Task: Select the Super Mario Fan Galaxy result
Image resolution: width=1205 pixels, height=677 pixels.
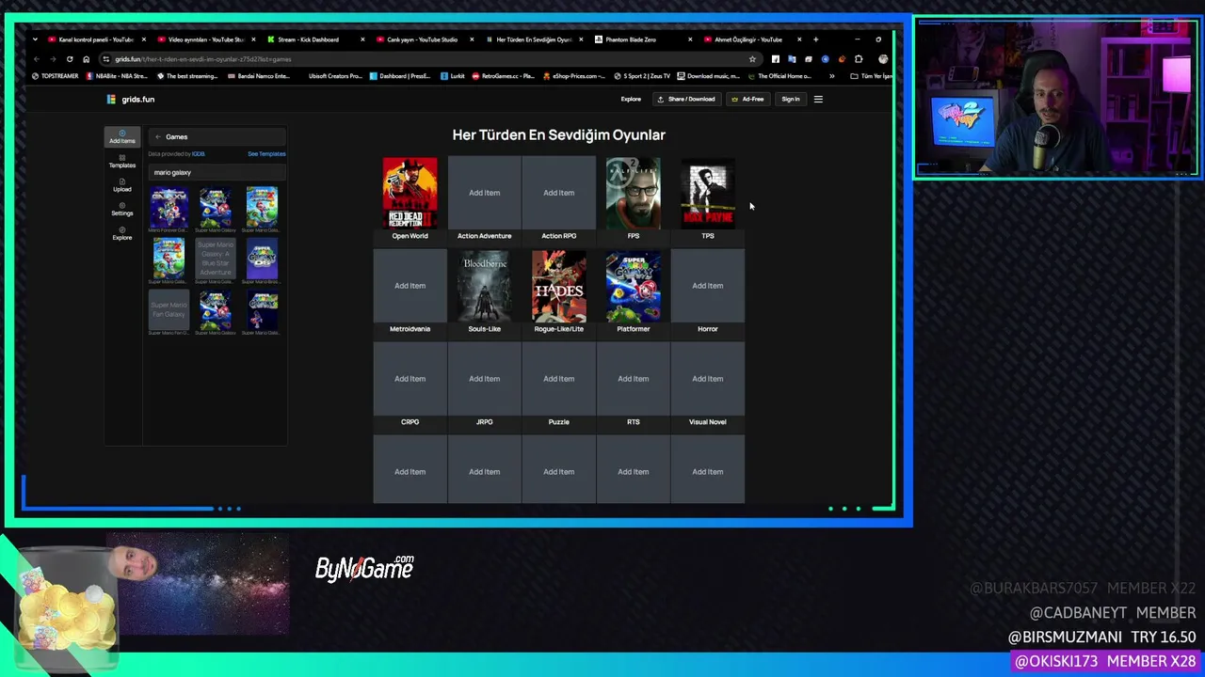Action: coord(169,310)
